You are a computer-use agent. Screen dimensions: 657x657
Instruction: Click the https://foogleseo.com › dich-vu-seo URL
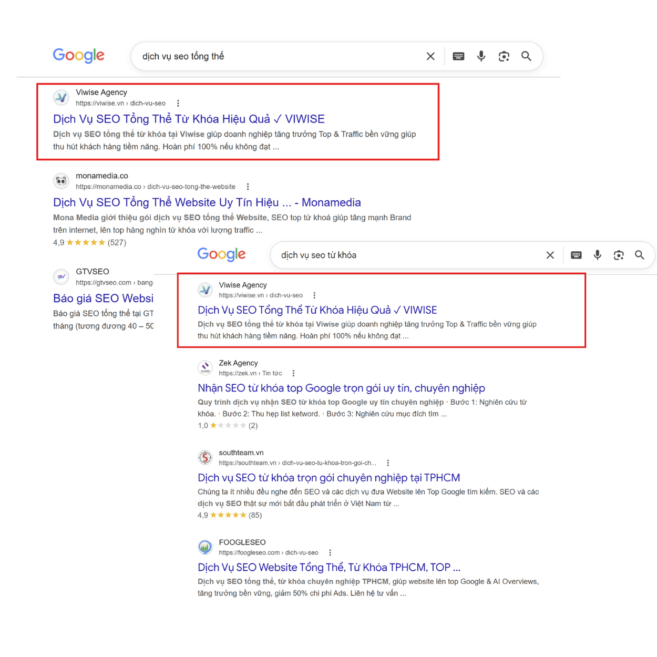tap(269, 552)
